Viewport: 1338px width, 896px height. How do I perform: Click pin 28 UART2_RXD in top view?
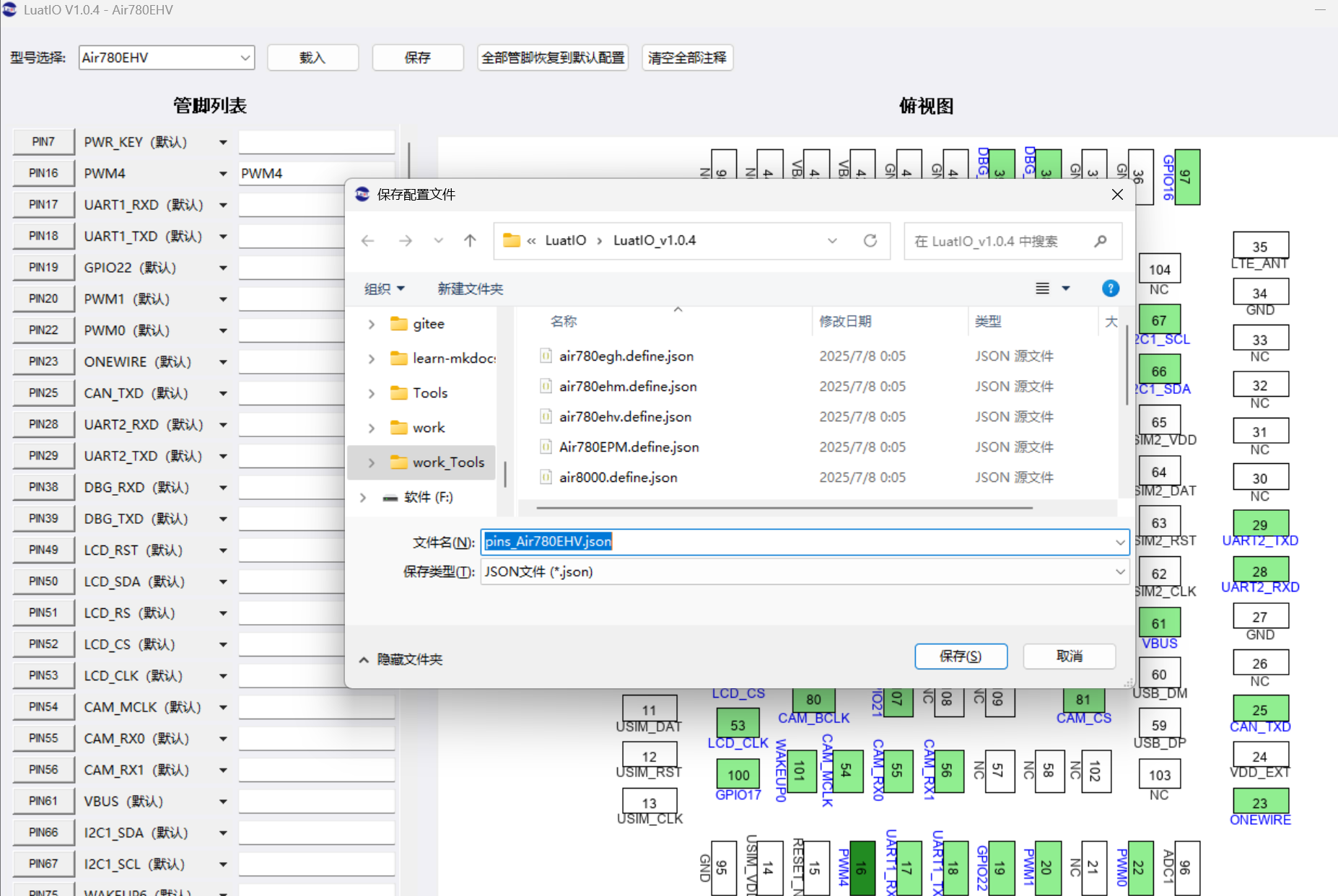(x=1260, y=571)
